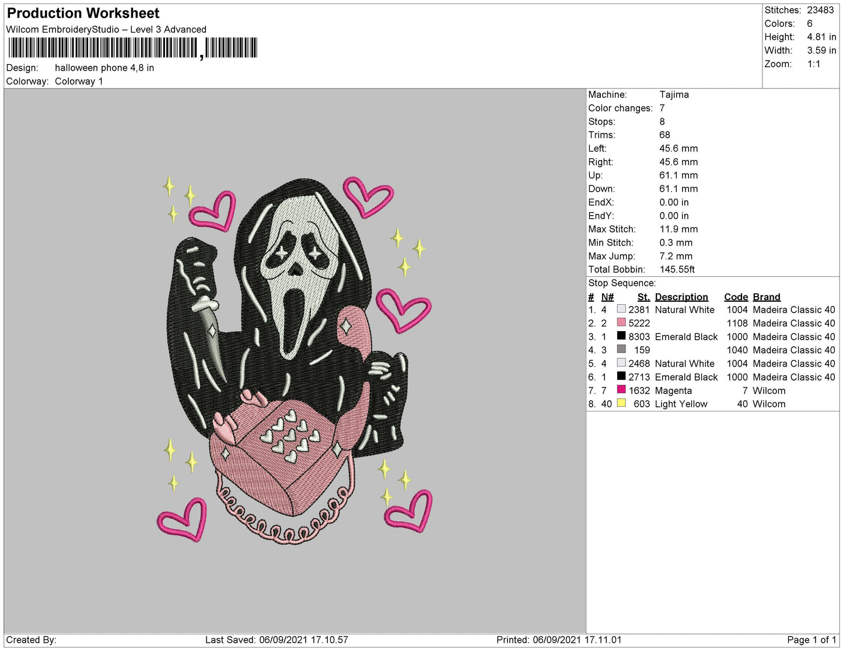Image resolution: width=843 pixels, height=651 pixels.
Task: Click the 'Last Saved: 06/09/2021 17.10.57' text
Action: coord(277,639)
